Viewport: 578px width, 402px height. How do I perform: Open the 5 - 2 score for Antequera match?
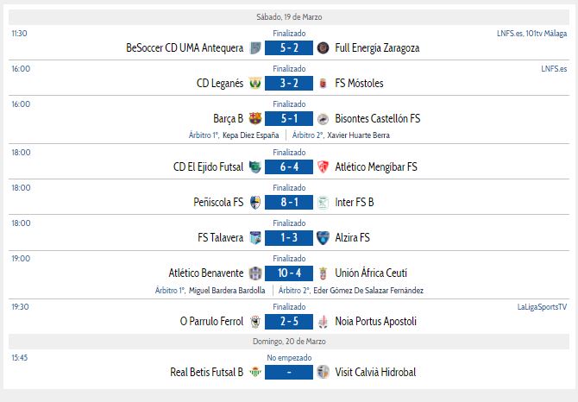289,48
